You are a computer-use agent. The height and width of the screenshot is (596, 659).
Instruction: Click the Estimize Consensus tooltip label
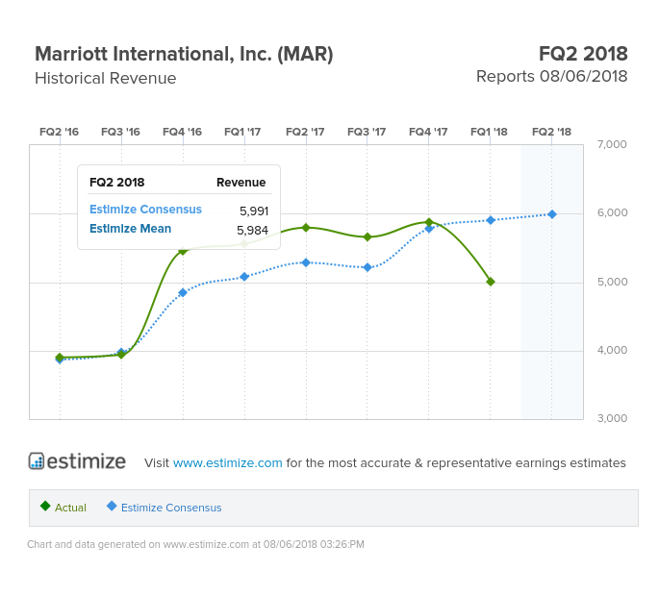pyautogui.click(x=145, y=210)
